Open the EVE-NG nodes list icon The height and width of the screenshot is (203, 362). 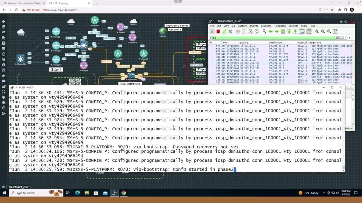3,27
